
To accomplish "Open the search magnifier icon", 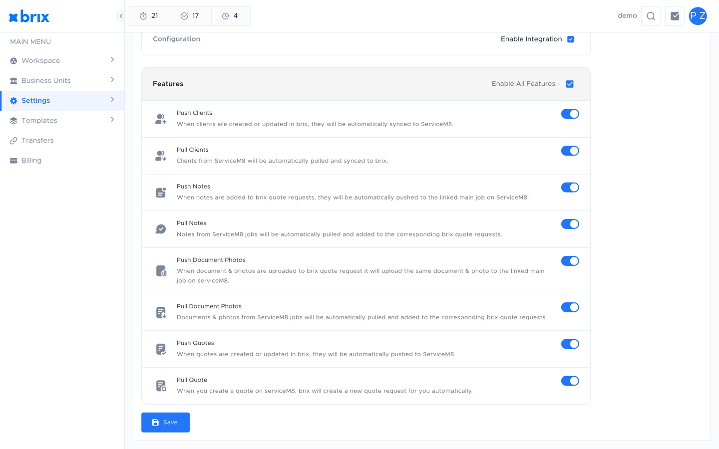I will pos(651,16).
